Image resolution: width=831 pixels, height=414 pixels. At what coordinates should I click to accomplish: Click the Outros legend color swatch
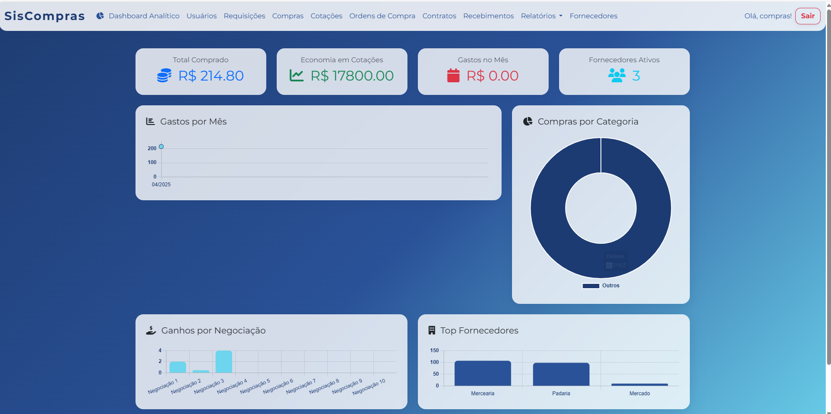591,286
